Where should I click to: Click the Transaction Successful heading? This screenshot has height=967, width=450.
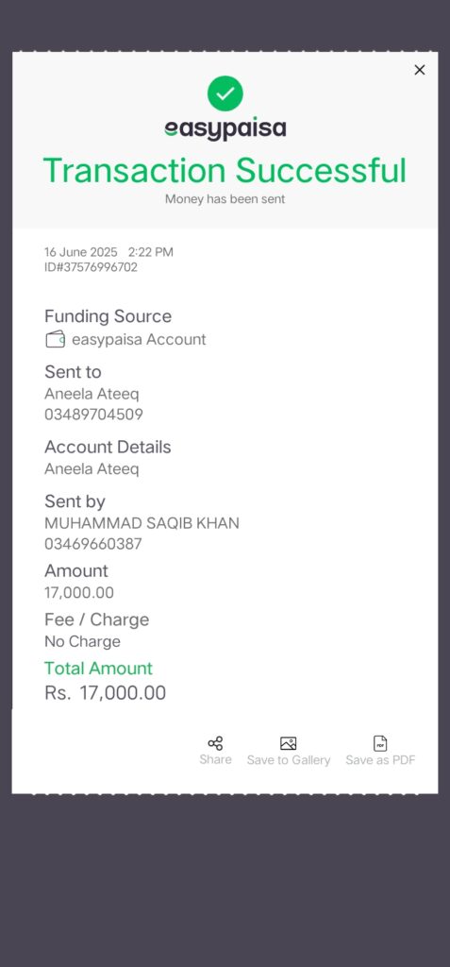click(x=225, y=170)
